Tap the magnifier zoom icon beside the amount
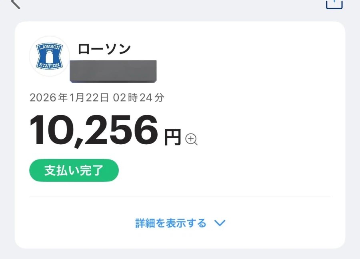The image size is (360, 259). [x=192, y=140]
